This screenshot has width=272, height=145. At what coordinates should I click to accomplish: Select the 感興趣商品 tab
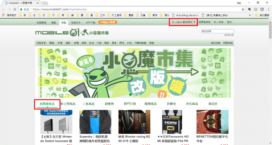pyautogui.click(x=47, y=104)
